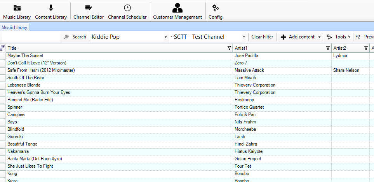Open the Title column filter funnel
This screenshot has width=374, height=182.
tap(229, 48)
